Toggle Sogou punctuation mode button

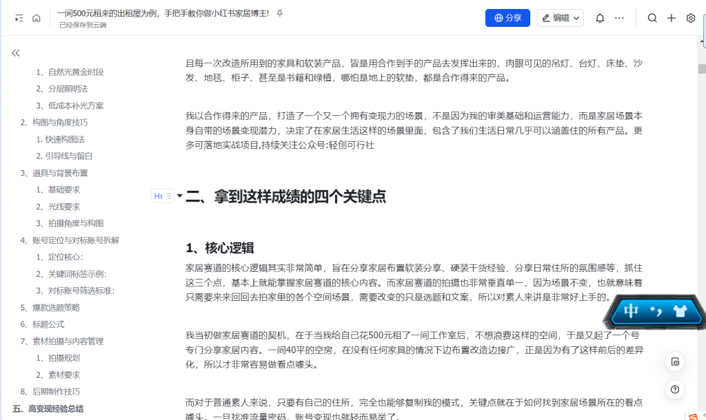coord(656,312)
